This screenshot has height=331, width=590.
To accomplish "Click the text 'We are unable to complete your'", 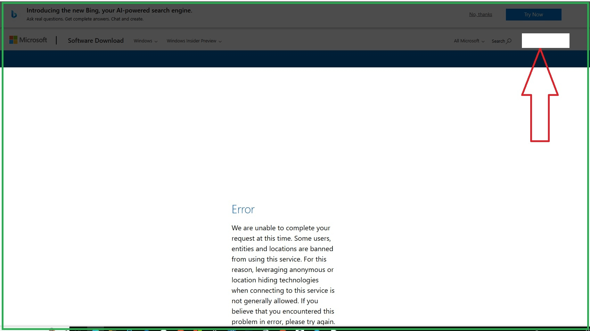I will [281, 228].
